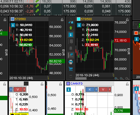
Task: Toggle the lock on the panel left of the 578560 chart
Action: pos(5,20)
